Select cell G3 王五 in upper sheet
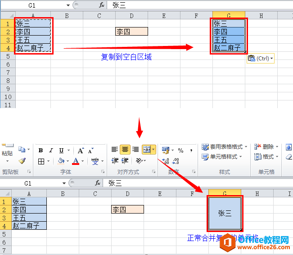Viewport: 293px width, 255px height. (x=229, y=40)
